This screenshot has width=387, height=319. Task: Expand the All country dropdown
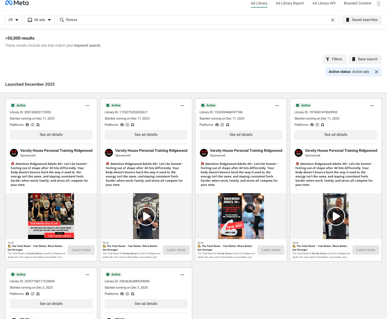point(13,20)
